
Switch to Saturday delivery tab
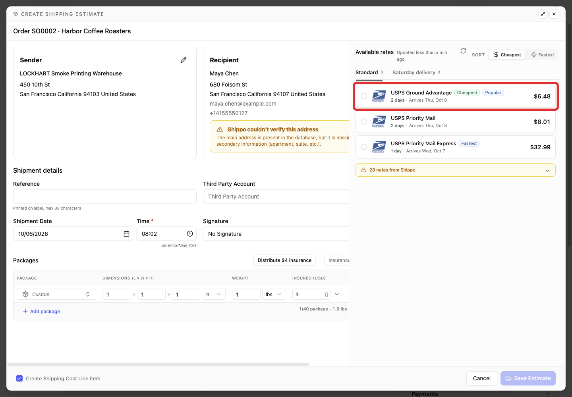click(416, 72)
